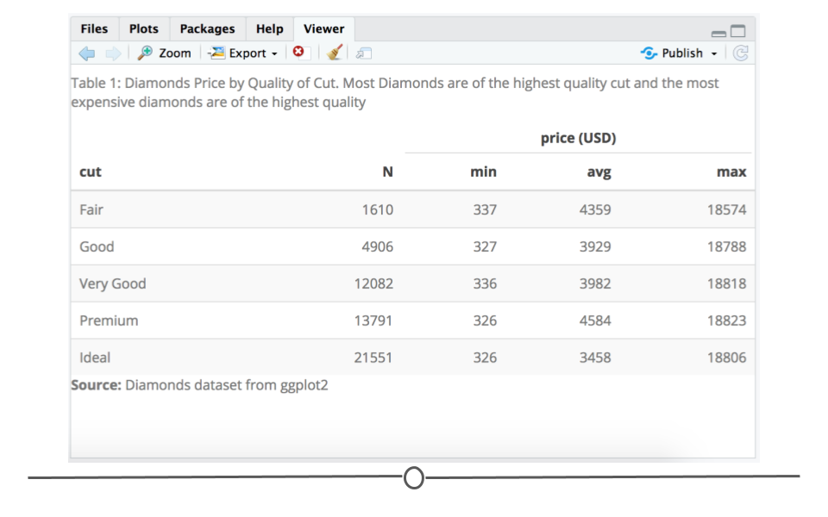828x517 pixels.
Task: Click the N value 4906
Action: [x=378, y=247]
